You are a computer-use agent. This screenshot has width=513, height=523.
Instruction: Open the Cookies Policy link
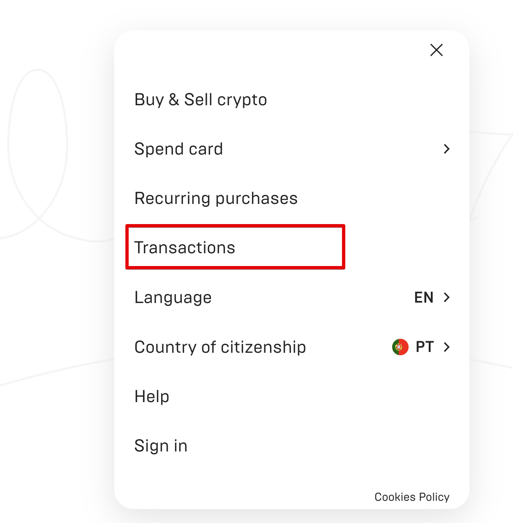click(412, 497)
